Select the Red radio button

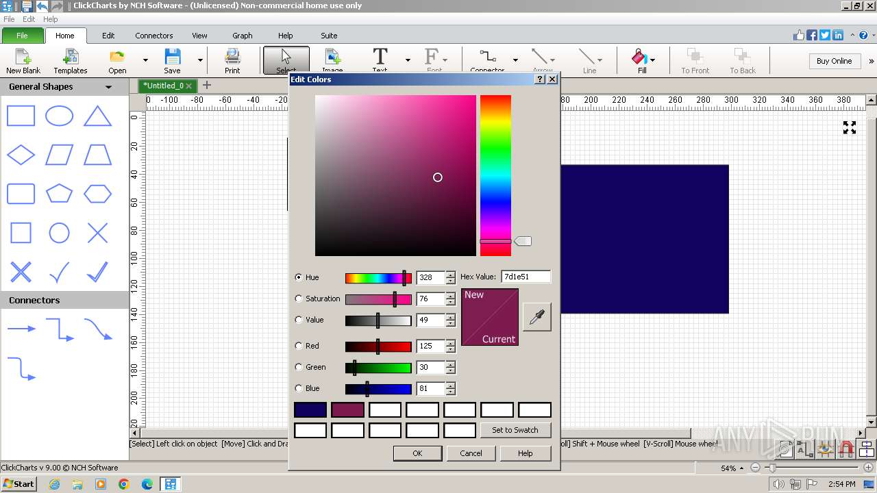pos(299,346)
